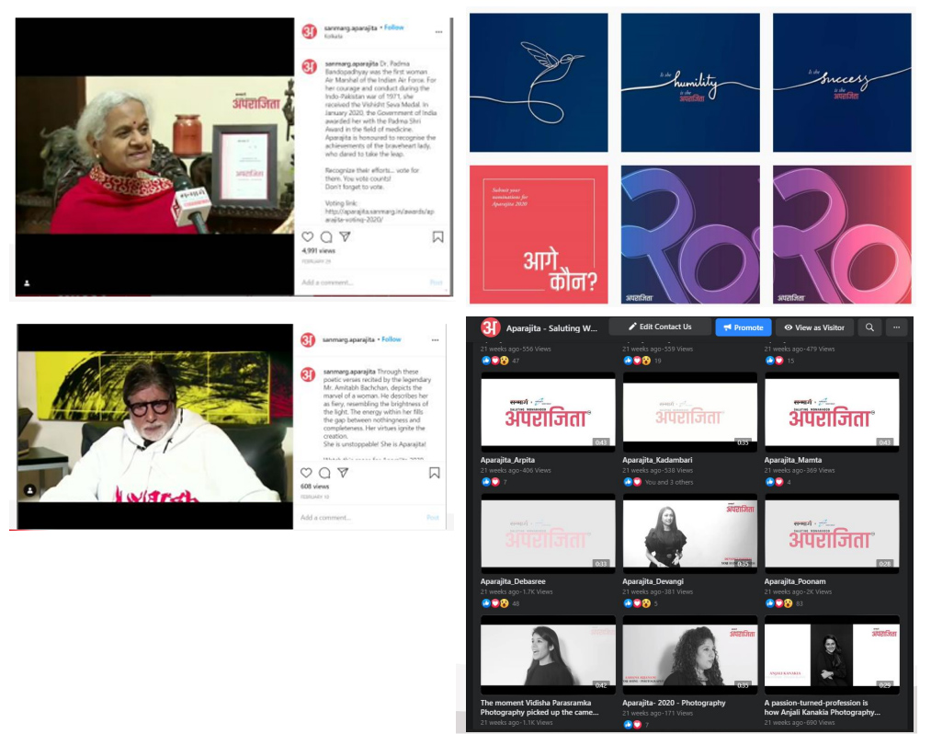
Task: Play the Amitabh Bachchan video
Action: coord(155,427)
